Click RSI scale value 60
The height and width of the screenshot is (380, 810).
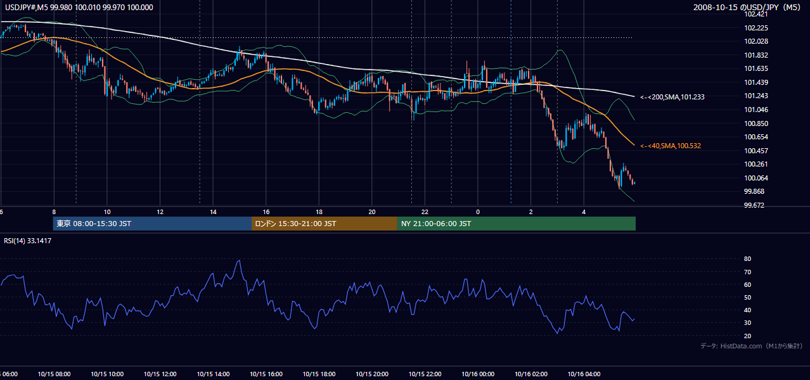(748, 284)
